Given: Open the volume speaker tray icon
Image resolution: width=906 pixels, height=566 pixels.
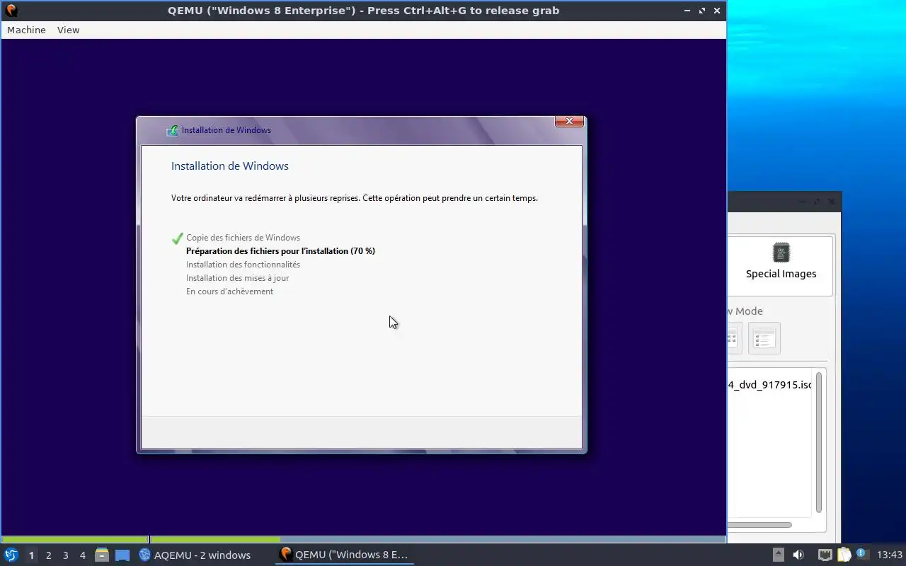Looking at the screenshot, I should point(798,555).
